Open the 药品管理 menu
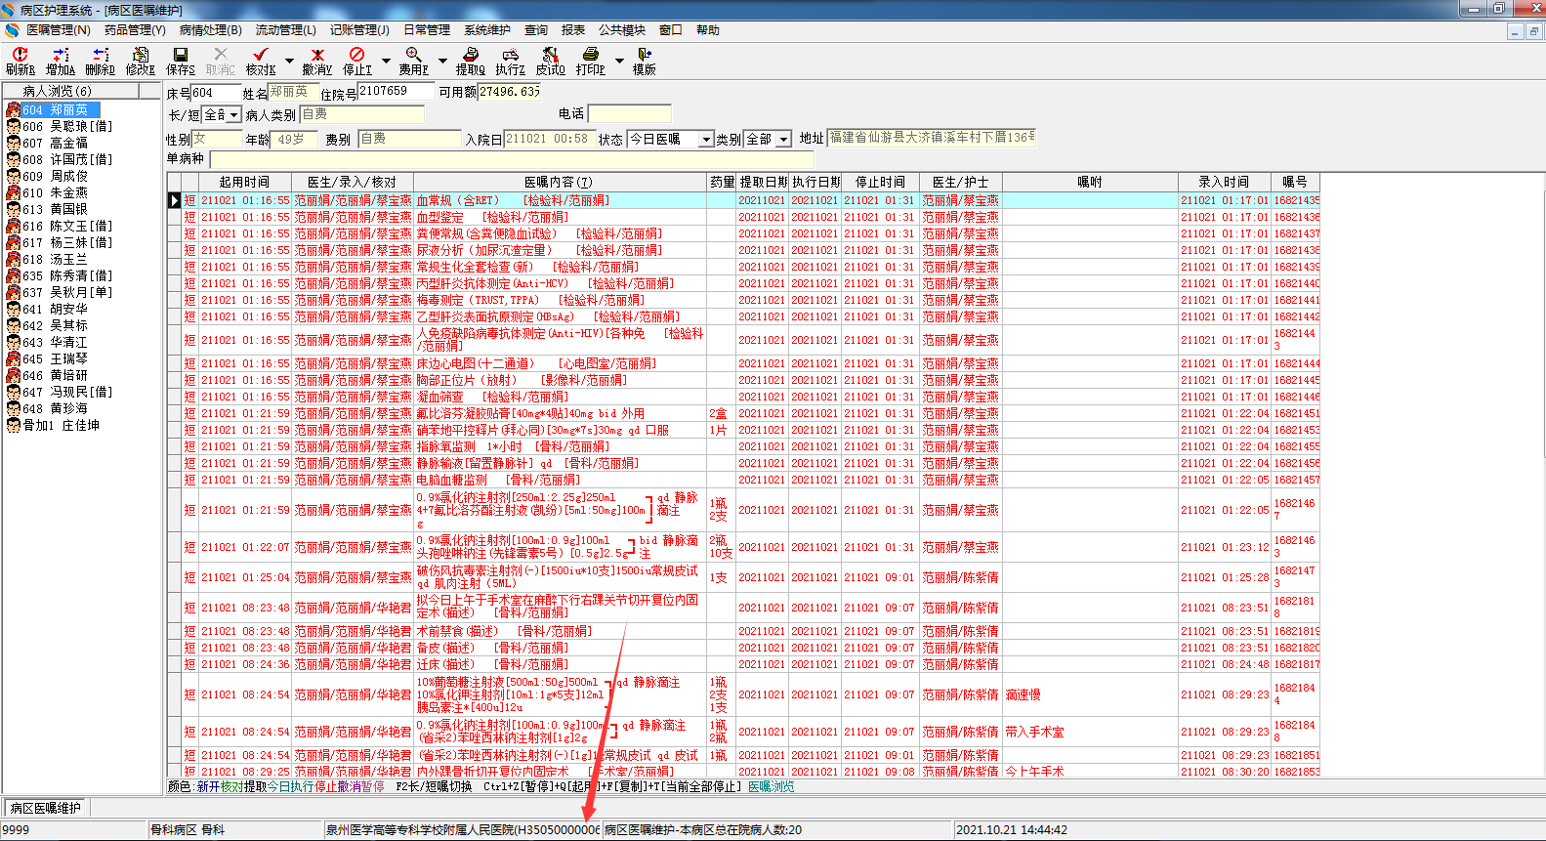Screen dimensions: 1546x841 tap(135, 30)
